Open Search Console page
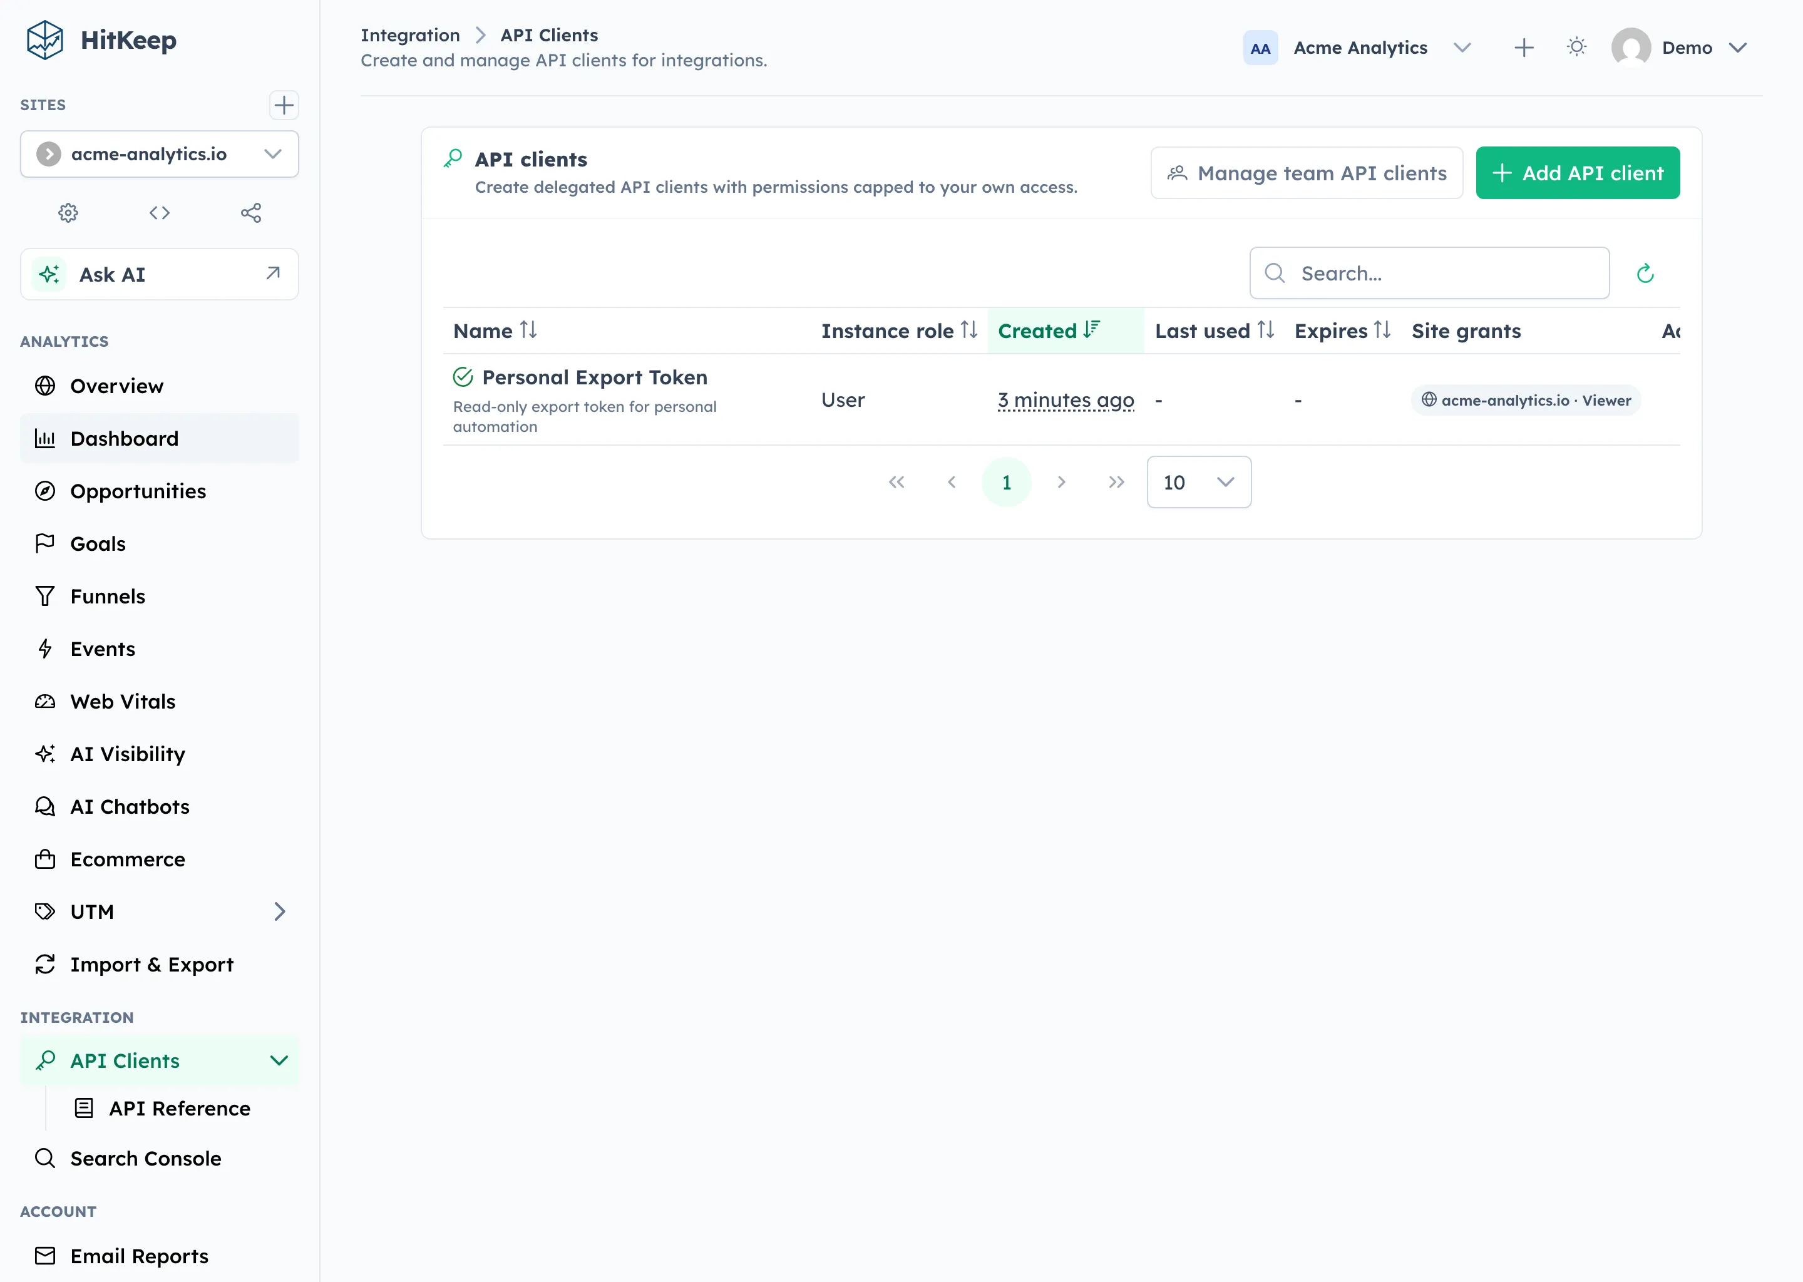The height and width of the screenshot is (1282, 1803). pos(160,1158)
